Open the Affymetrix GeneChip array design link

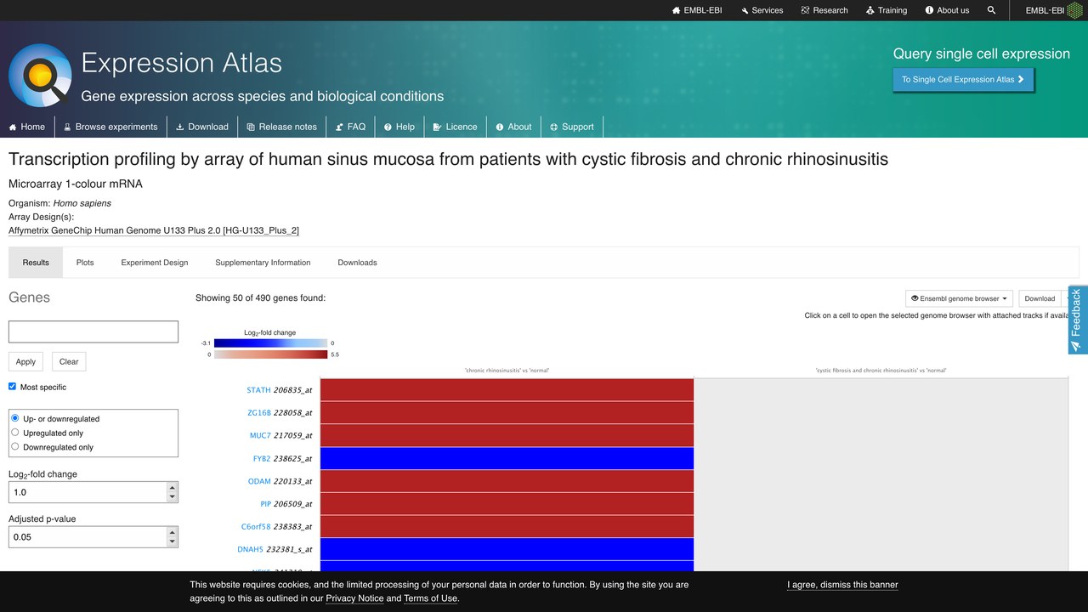point(154,230)
